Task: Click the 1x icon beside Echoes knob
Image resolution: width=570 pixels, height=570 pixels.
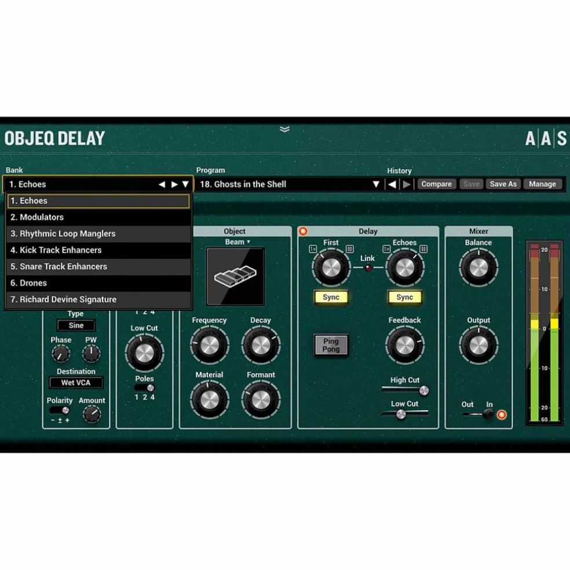Action: pos(386,249)
